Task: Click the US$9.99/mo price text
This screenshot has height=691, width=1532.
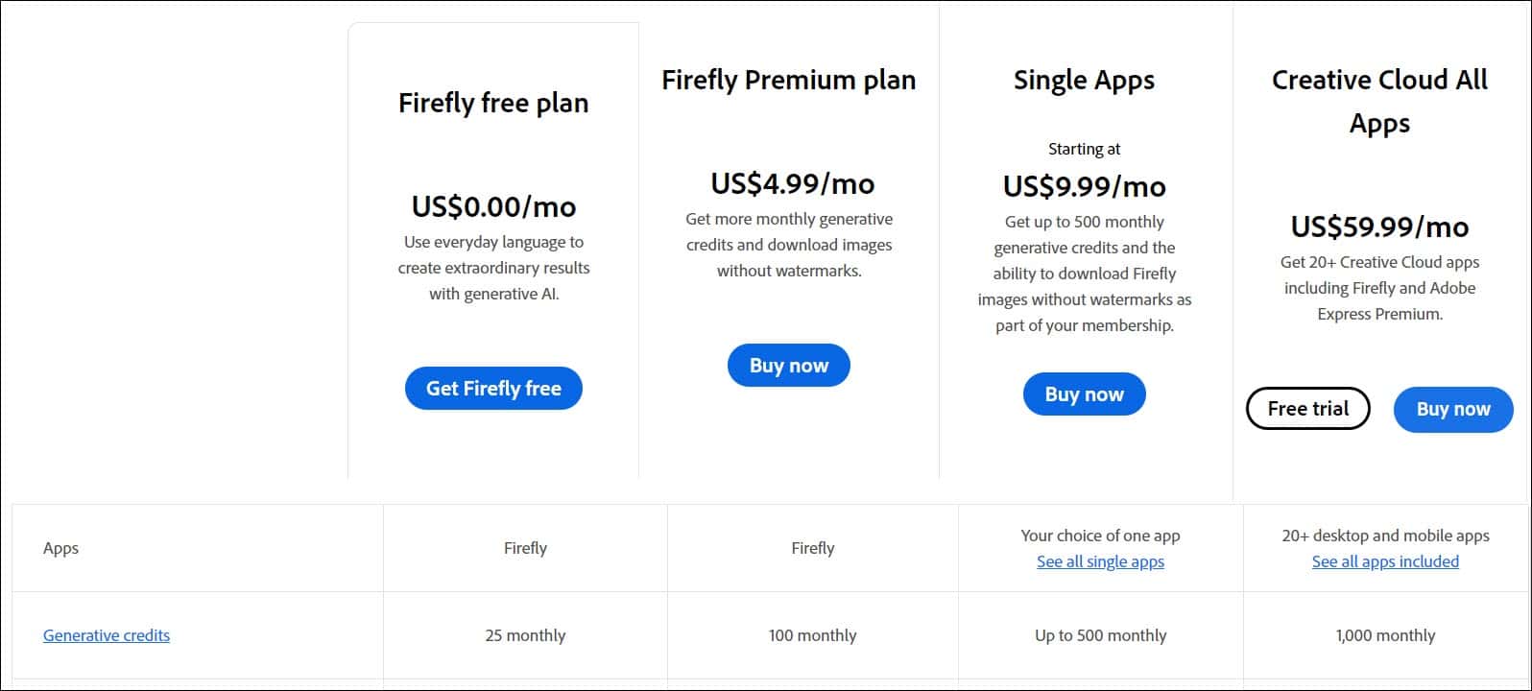Action: (1083, 186)
